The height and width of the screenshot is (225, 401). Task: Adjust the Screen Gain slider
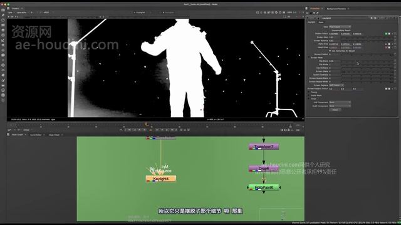click(367, 37)
